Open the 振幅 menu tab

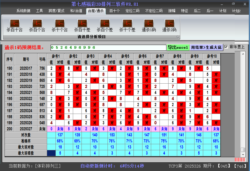tap(172, 11)
